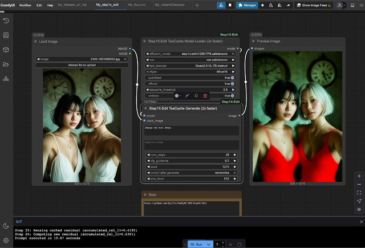Open text_encoder selector Qwen2.5-VL-7B-Instruct
This screenshot has height=248, width=365.
point(190,66)
